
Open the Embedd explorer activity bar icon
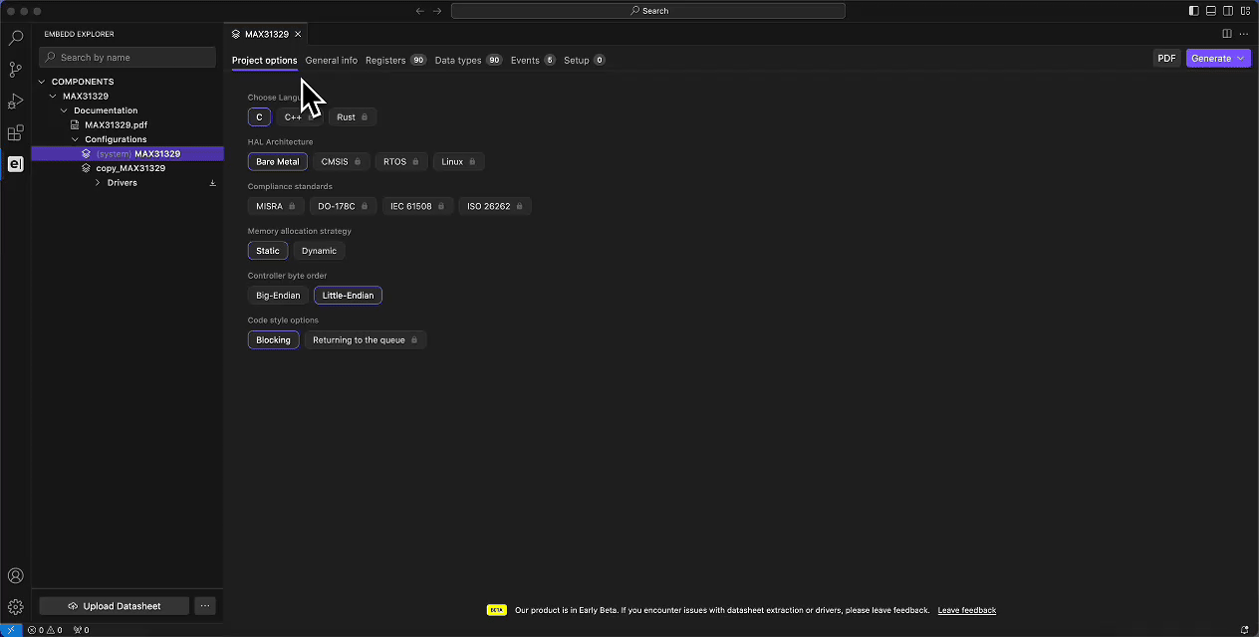[15, 164]
